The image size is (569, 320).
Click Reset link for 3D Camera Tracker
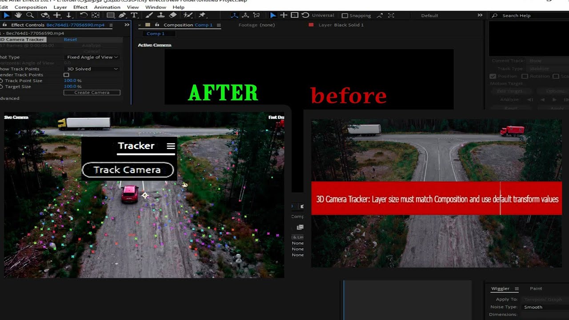70,40
